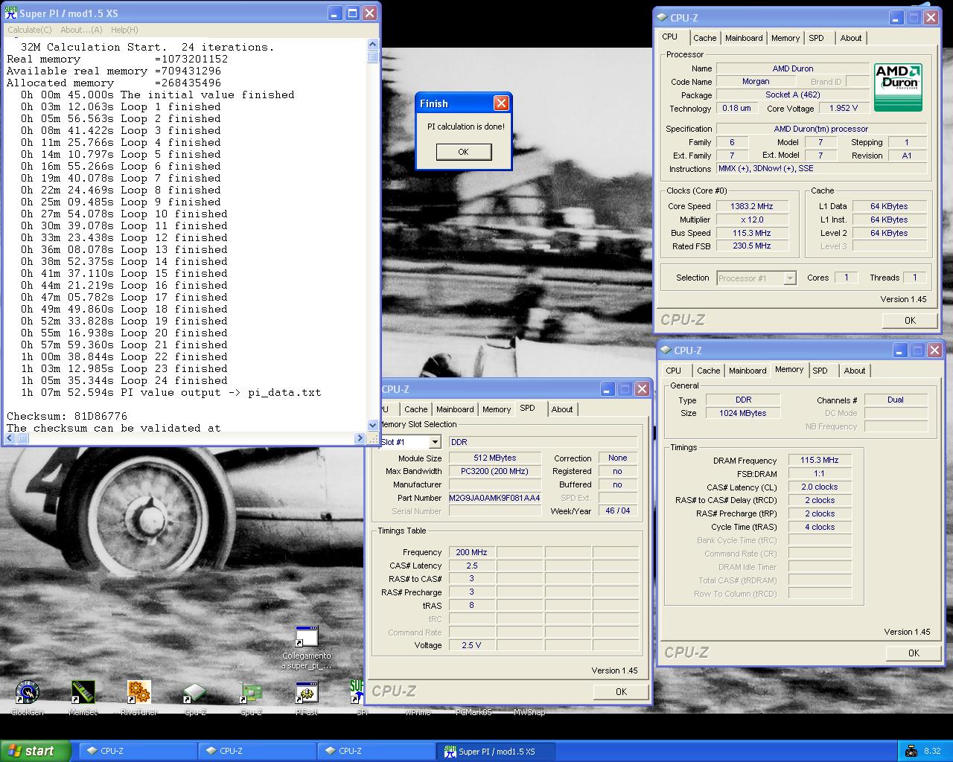Open the Calculate(C) menu in Super PI
Screen dimensions: 953x762
coord(30,30)
